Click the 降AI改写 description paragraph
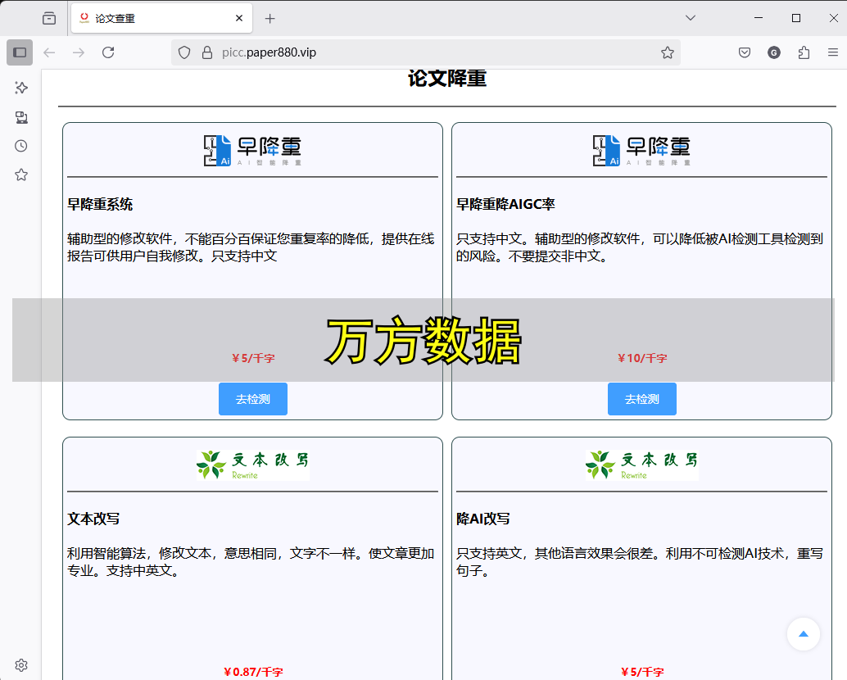This screenshot has width=847, height=680. (640, 562)
